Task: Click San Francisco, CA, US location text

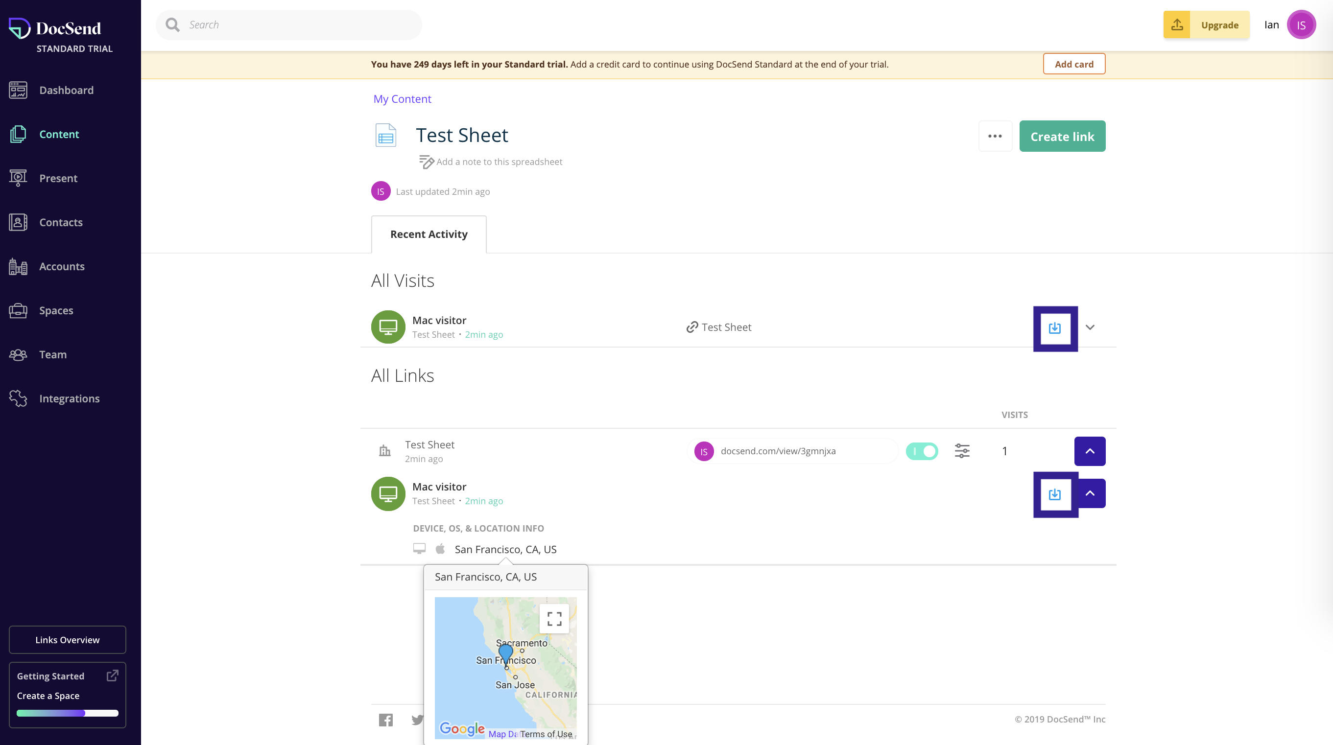Action: [505, 549]
